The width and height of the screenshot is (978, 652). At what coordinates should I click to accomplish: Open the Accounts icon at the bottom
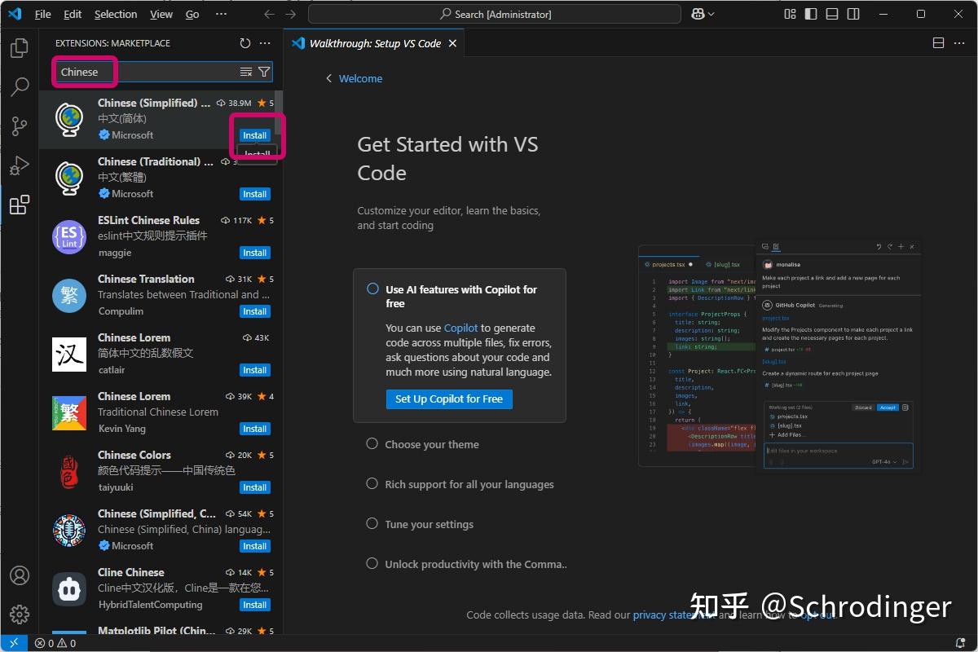pos(20,575)
